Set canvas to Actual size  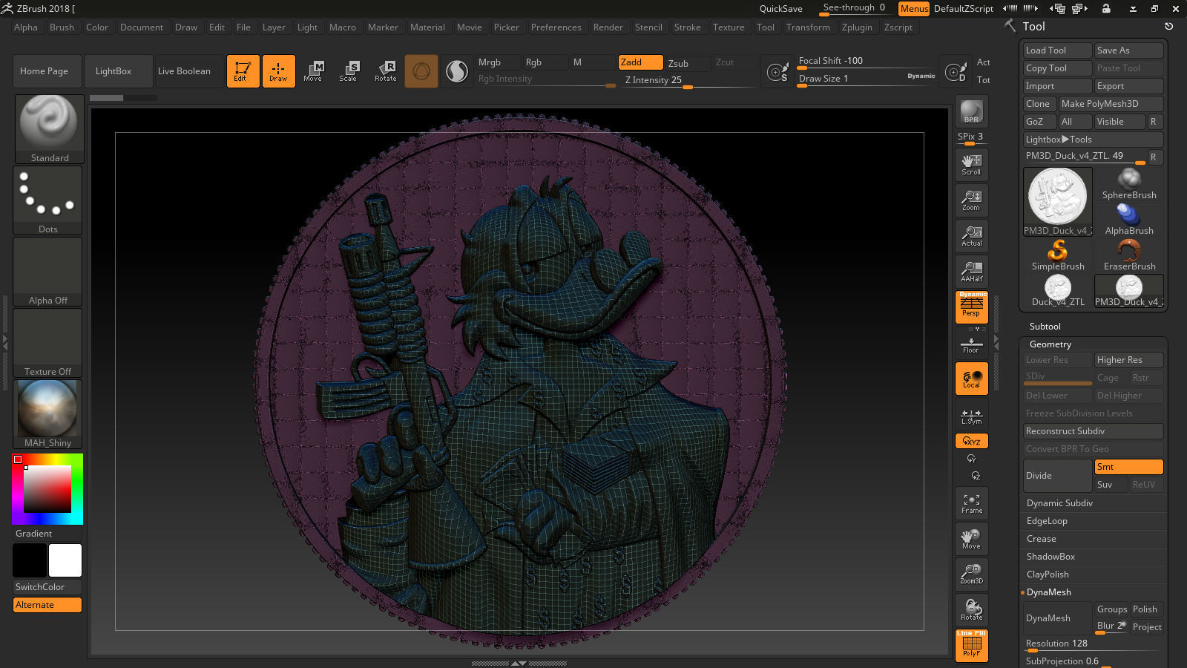point(971,236)
